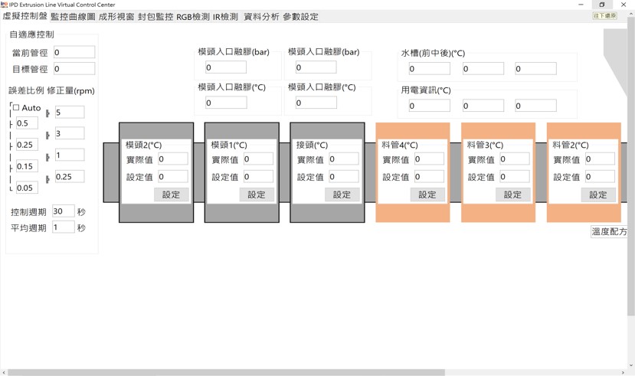Focus second 模頭入口融膠(bar) value field
635x376 pixels.
point(316,67)
